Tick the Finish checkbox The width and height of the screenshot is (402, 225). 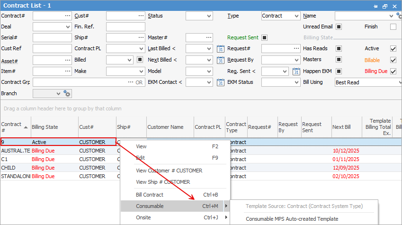pos(393,27)
